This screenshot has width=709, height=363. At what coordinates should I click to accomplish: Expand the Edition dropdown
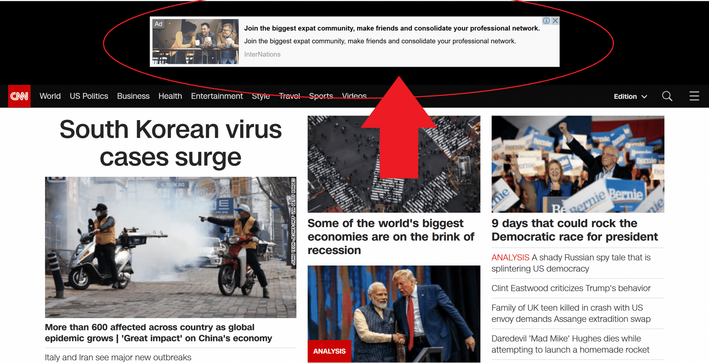pos(630,96)
